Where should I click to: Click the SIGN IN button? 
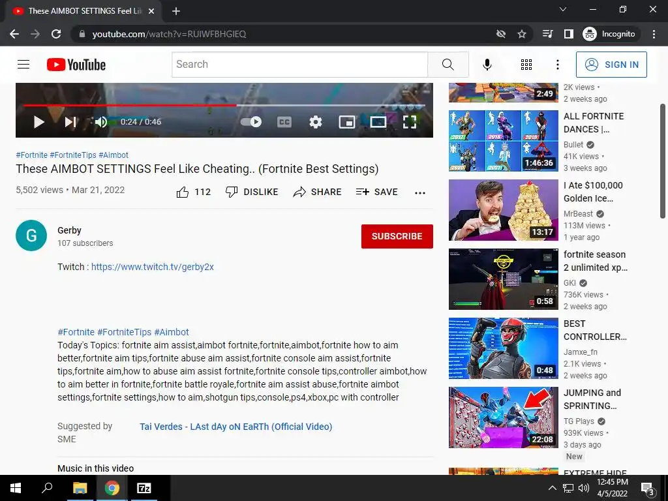[x=611, y=65]
